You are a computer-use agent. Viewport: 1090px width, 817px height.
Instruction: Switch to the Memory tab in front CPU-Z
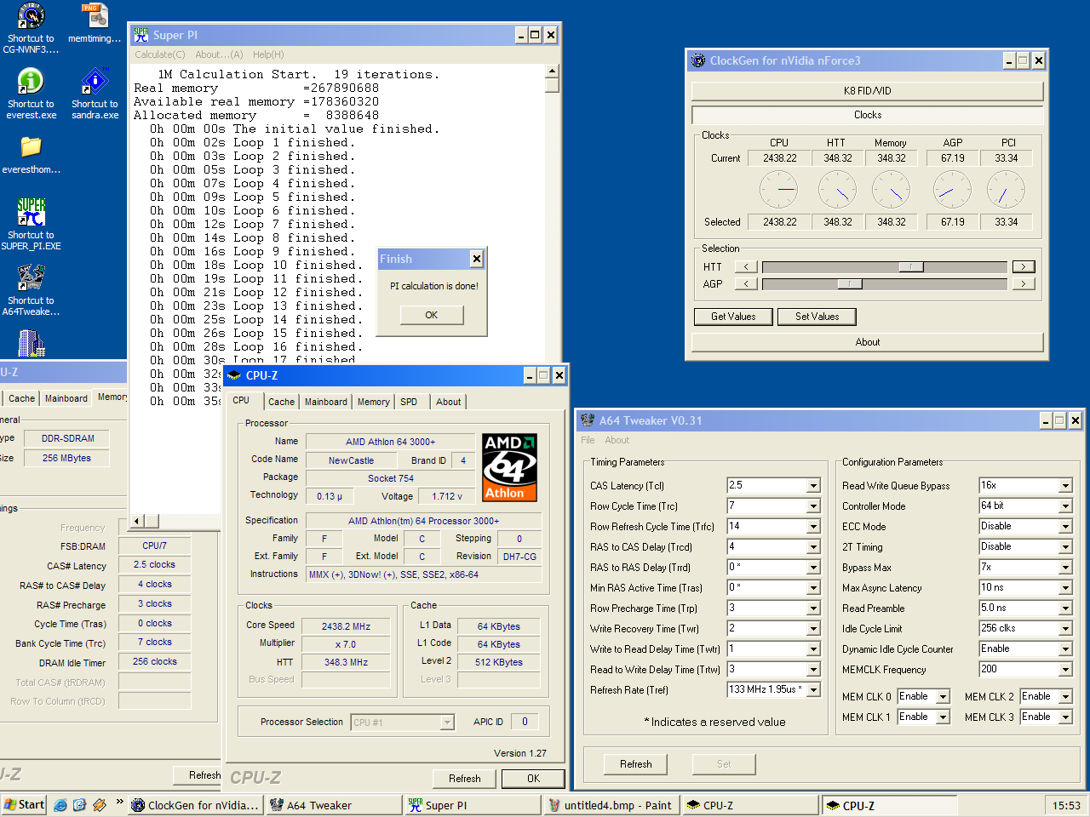click(374, 402)
